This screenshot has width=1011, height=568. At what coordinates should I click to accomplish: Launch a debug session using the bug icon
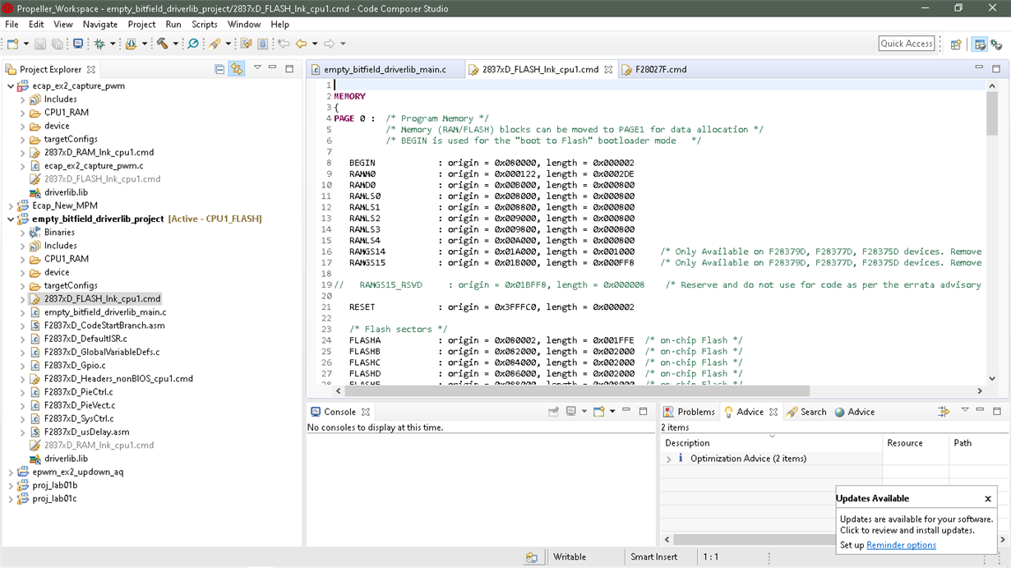[x=99, y=44]
